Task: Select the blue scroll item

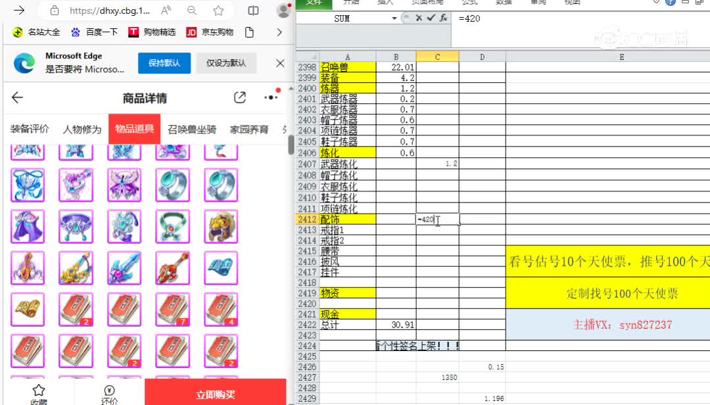Action: (x=220, y=268)
